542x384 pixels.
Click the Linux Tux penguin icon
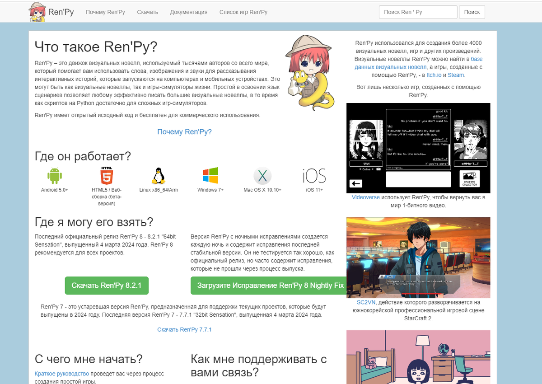coord(158,175)
